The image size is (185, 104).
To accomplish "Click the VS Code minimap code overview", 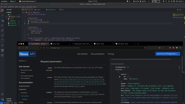I will pyautogui.click(x=178, y=16).
